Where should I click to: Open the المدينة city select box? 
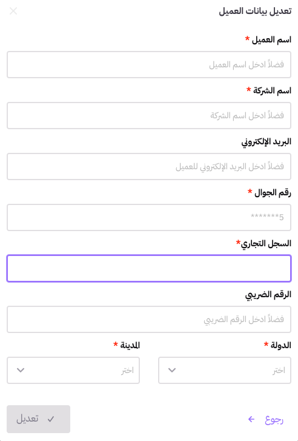pos(73,370)
